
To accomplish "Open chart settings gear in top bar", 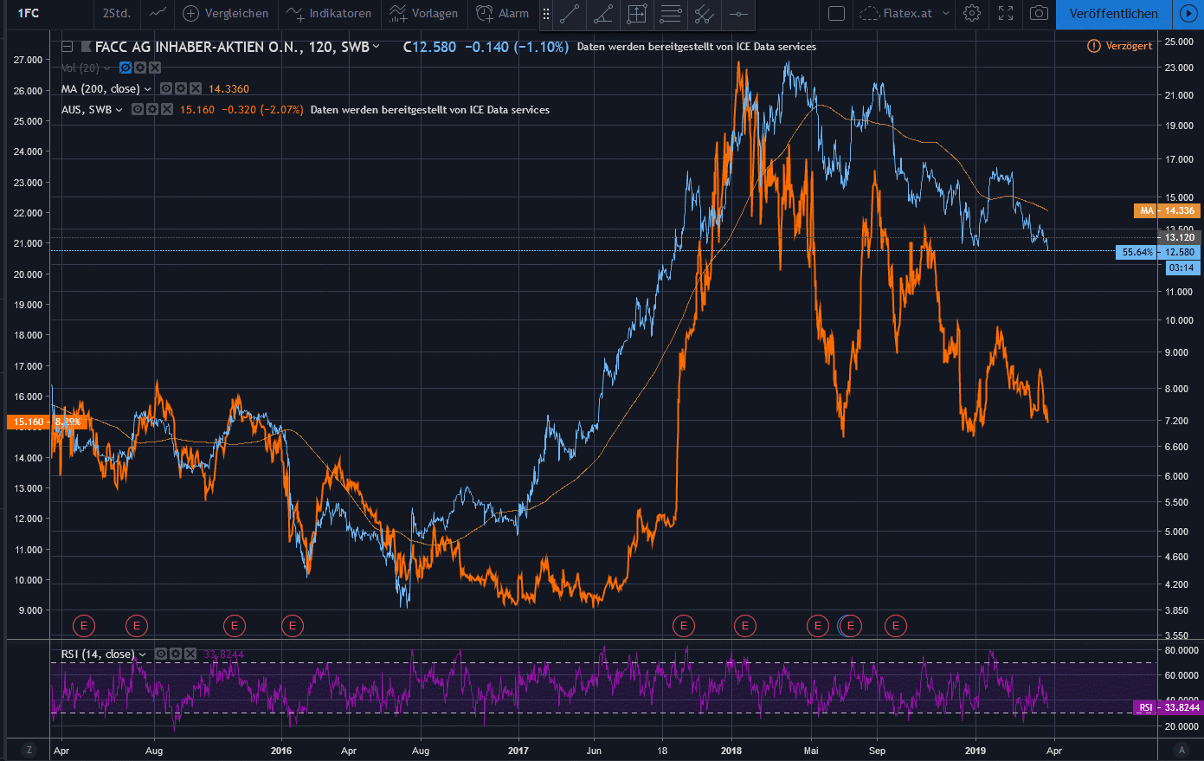I will (972, 13).
